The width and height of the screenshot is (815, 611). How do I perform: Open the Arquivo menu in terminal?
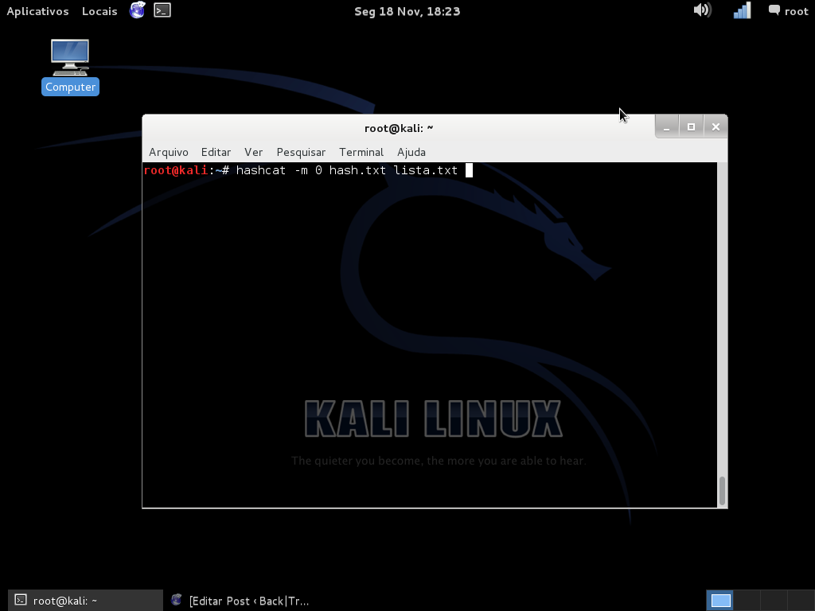[169, 152]
